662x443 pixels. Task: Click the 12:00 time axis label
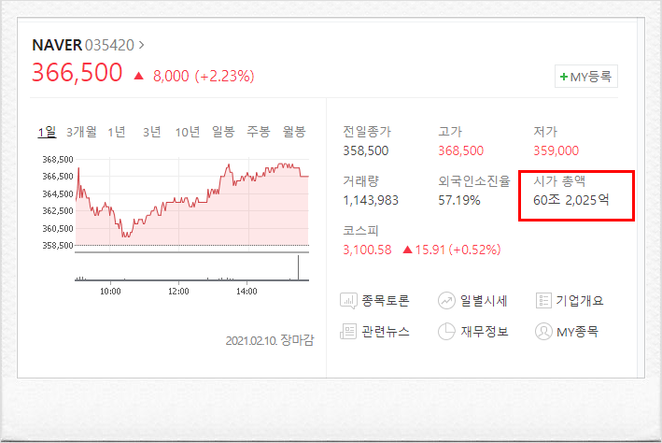point(178,292)
